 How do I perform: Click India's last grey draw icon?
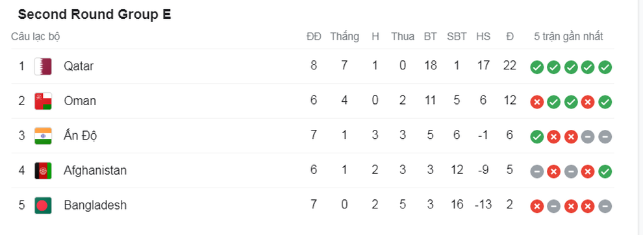pyautogui.click(x=605, y=137)
